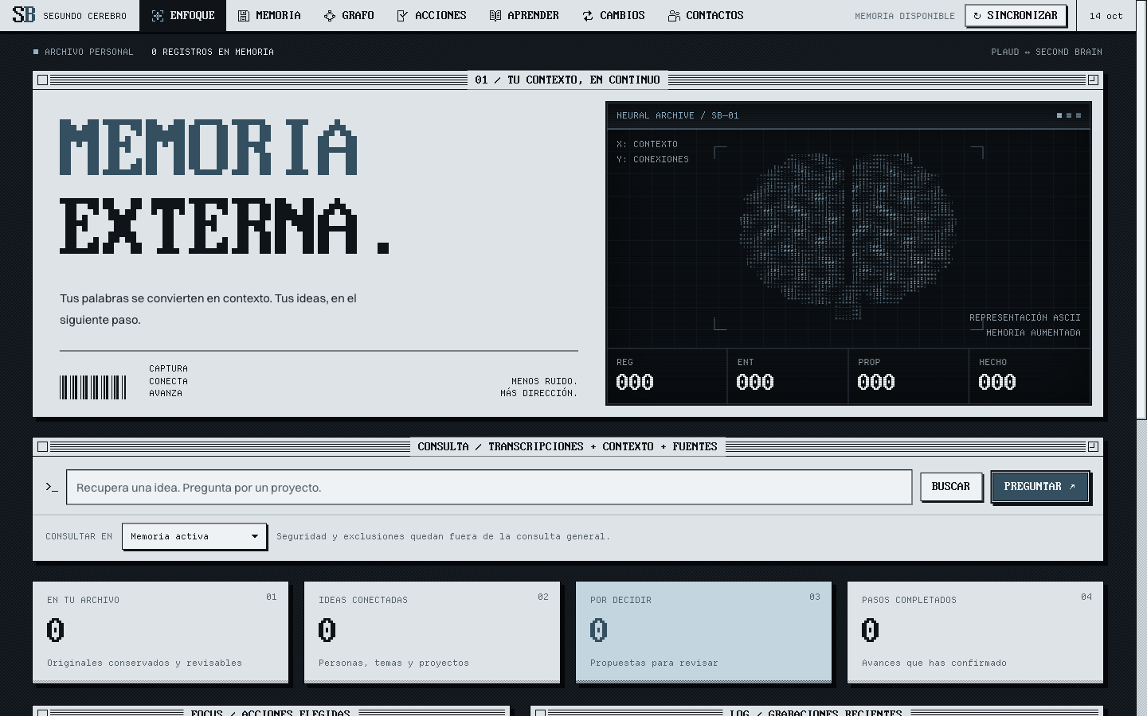Click the three dots in Neural Archive header
This screenshot has width=1147, height=716.
coord(1069,115)
